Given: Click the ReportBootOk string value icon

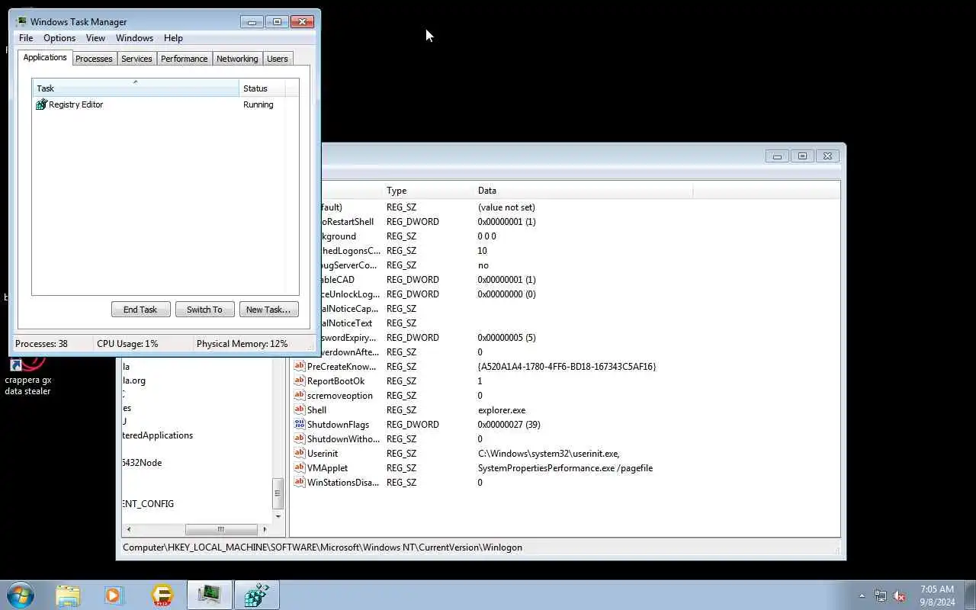Looking at the screenshot, I should tap(300, 381).
